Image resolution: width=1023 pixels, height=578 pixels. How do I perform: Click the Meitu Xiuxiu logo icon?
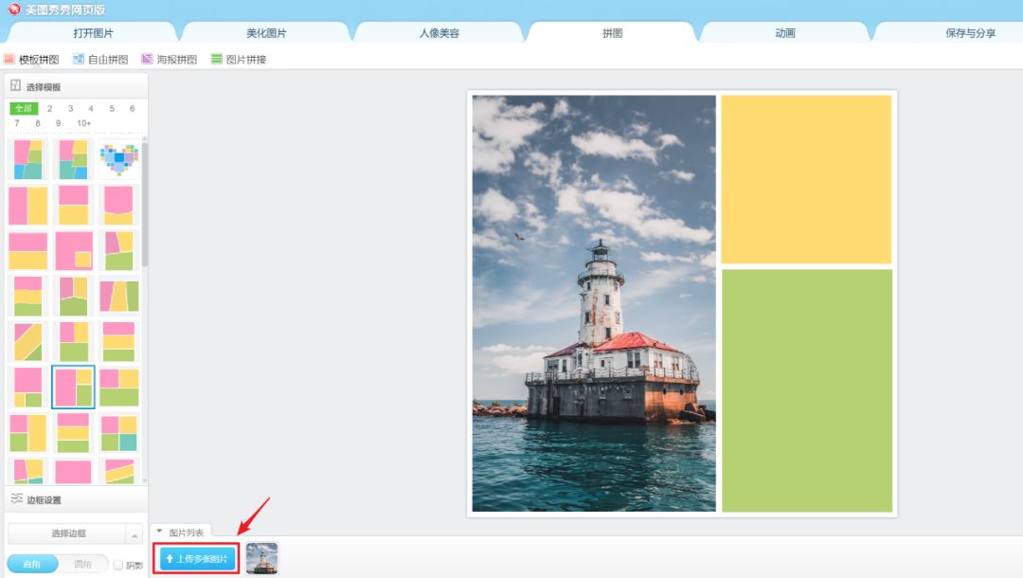click(13, 9)
